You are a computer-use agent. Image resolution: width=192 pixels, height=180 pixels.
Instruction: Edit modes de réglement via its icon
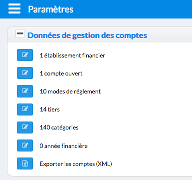point(25,91)
